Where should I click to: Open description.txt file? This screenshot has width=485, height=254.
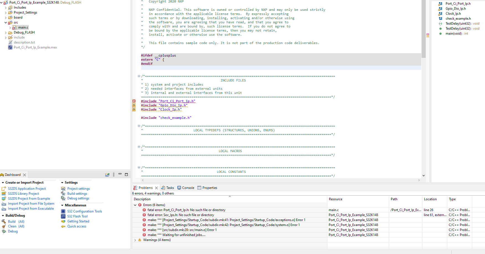pos(24,42)
